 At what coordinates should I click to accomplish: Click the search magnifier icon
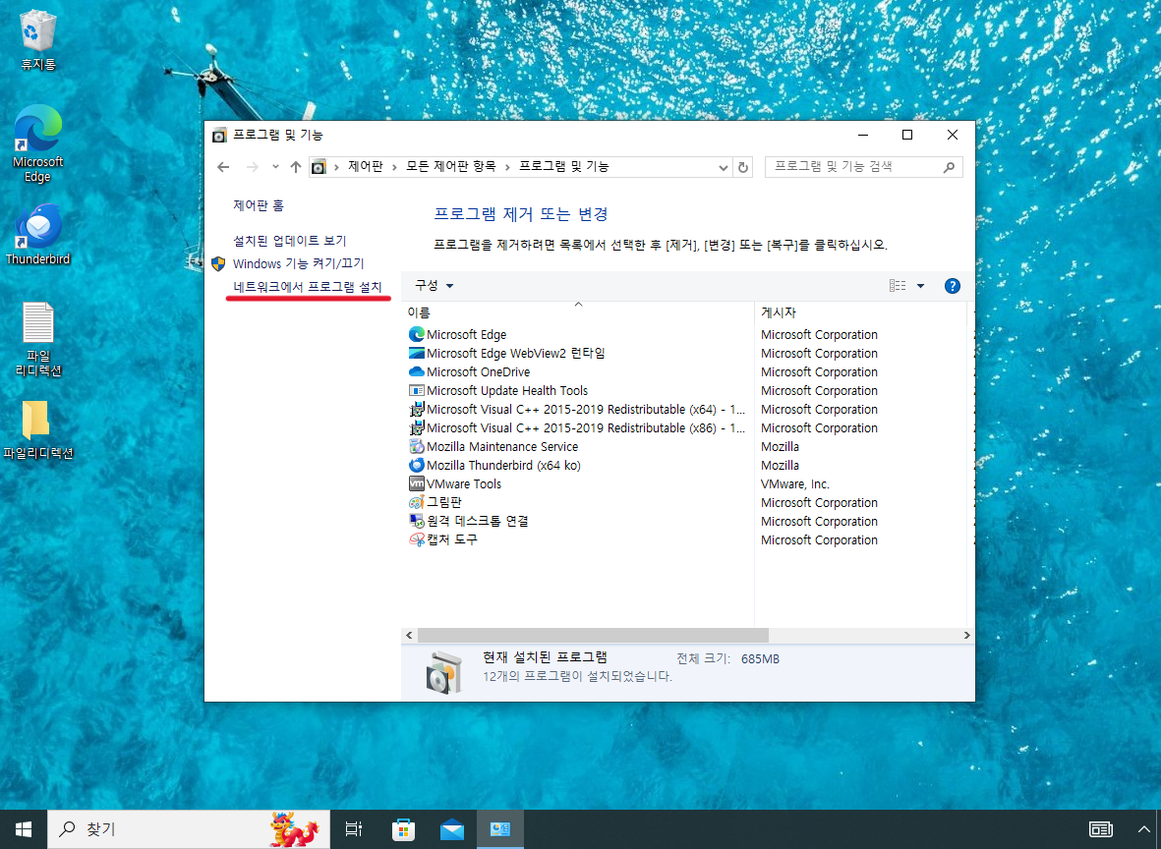point(949,167)
